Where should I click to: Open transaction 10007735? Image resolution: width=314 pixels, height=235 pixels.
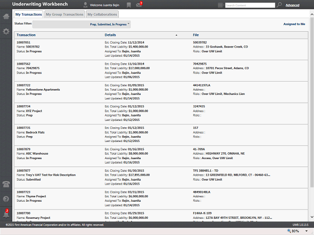24,128
